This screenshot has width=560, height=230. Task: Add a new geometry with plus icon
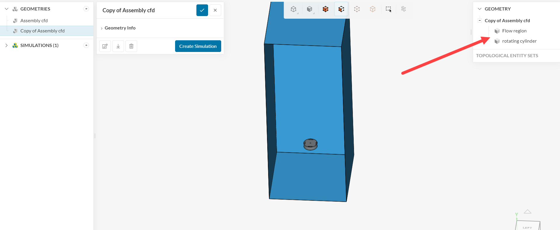pyautogui.click(x=86, y=9)
